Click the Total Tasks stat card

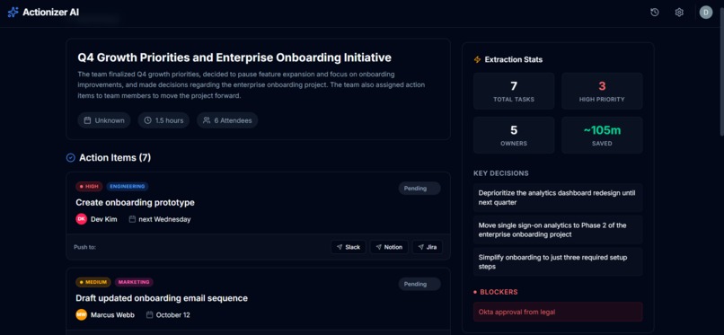(514, 91)
